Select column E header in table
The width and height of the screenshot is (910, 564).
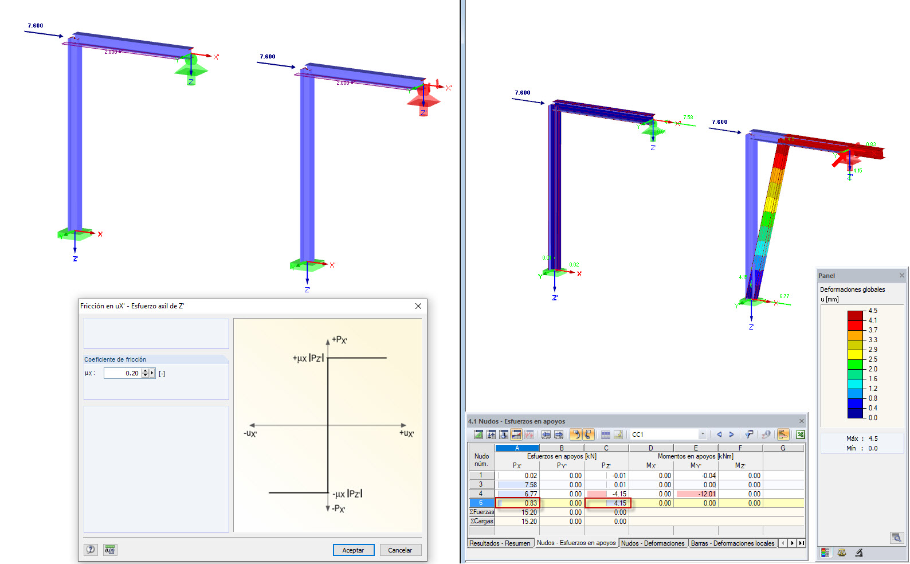pyautogui.click(x=696, y=448)
